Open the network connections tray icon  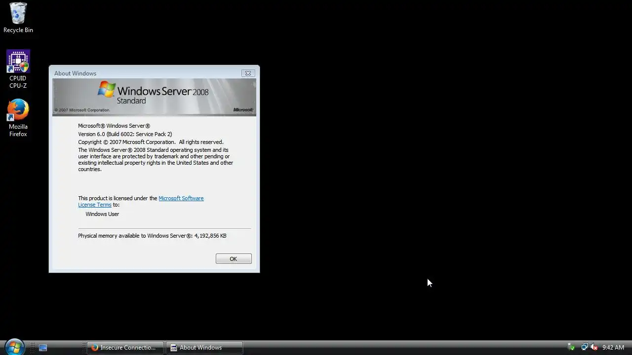[585, 348]
